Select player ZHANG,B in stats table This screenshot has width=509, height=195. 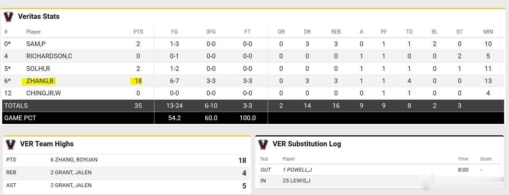(x=40, y=81)
